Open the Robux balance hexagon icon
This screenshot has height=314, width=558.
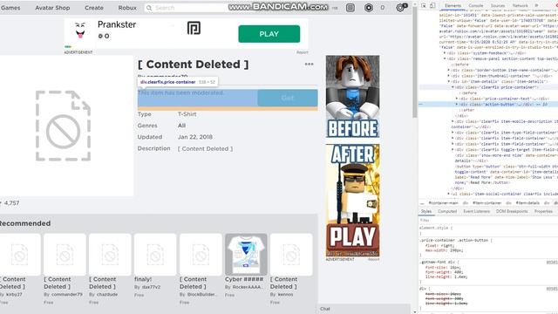click(369, 8)
